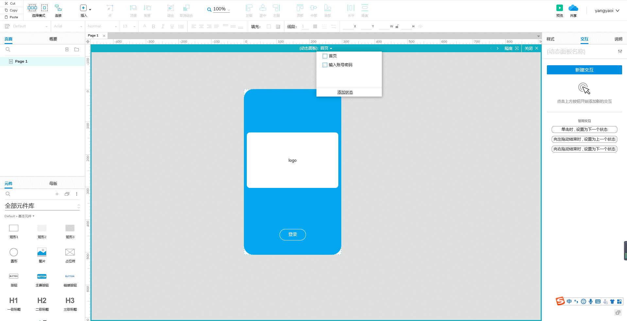
Task: Select the contained selection mode icon
Action: click(x=44, y=8)
